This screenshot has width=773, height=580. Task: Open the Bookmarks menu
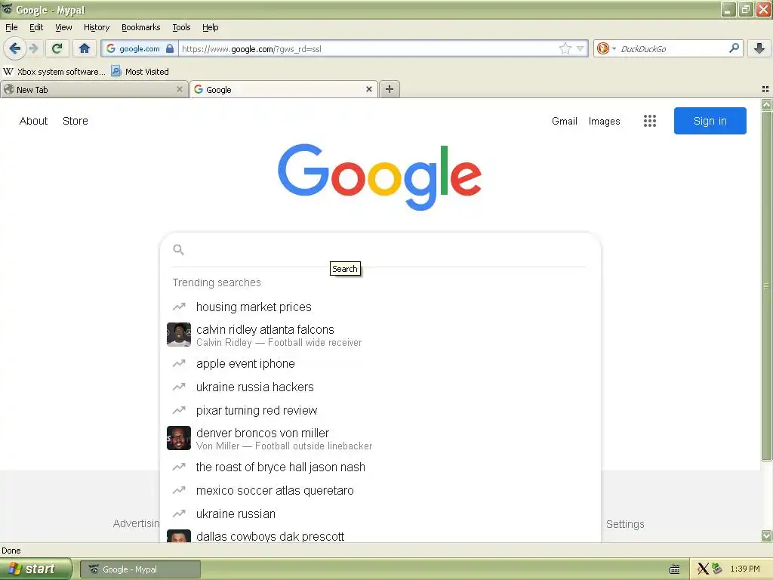[x=141, y=27]
